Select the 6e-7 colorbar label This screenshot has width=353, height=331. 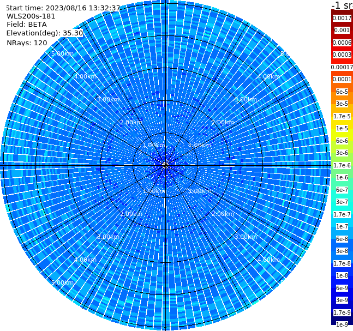tap(342, 190)
